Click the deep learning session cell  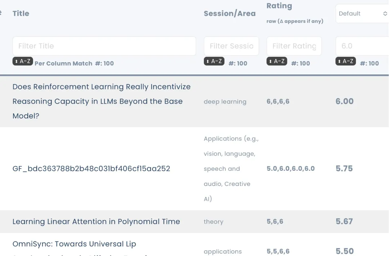tap(225, 102)
